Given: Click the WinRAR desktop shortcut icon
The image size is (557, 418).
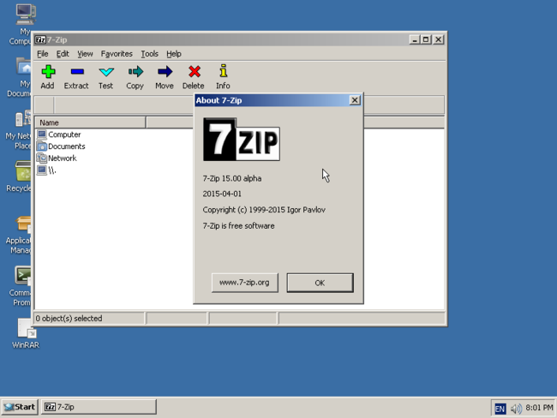Looking at the screenshot, I should (x=26, y=328).
